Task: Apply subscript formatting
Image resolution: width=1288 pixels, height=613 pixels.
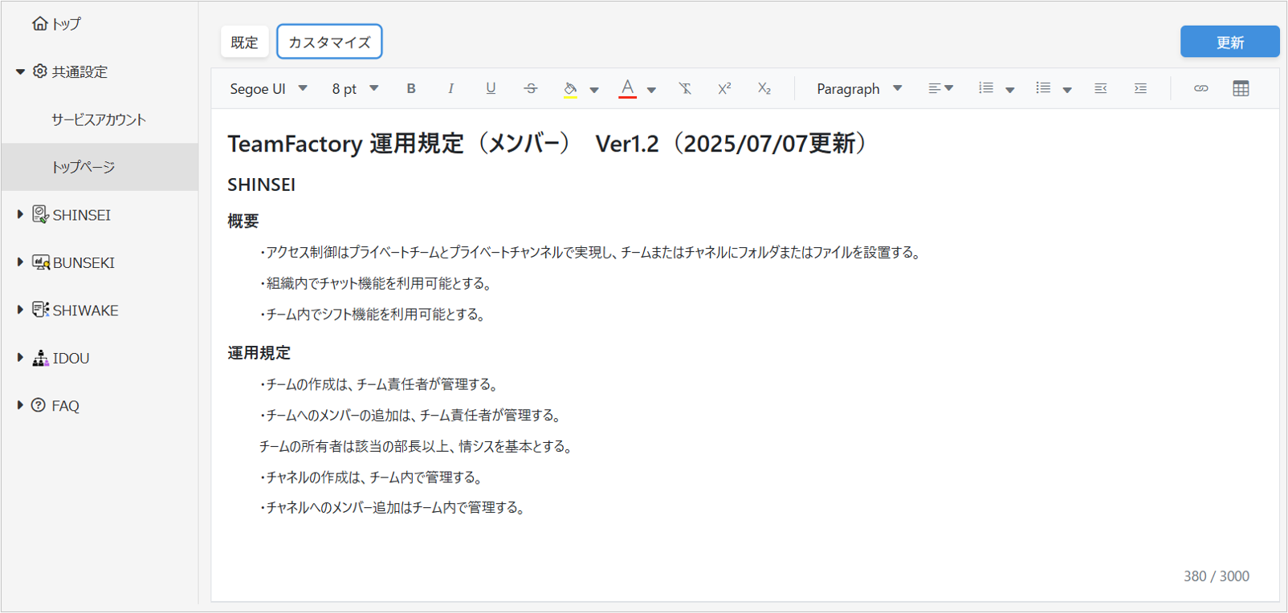Action: coord(764,88)
